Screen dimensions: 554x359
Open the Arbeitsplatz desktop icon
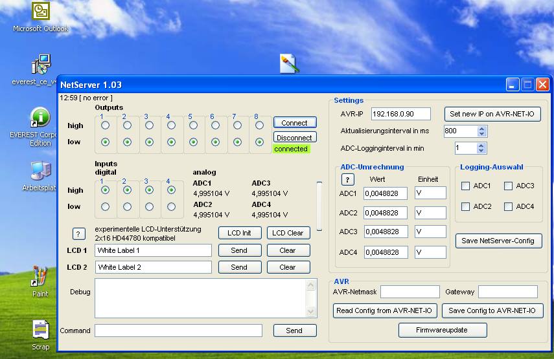point(40,171)
